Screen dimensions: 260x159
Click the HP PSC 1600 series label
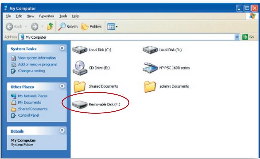pyautogui.click(x=175, y=68)
